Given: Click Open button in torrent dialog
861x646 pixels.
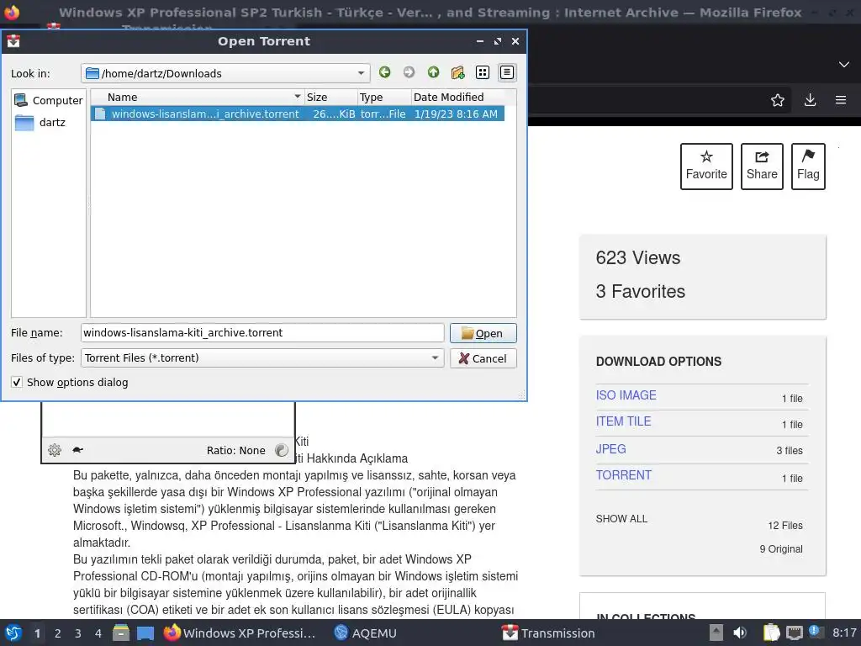Looking at the screenshot, I should click(x=483, y=333).
